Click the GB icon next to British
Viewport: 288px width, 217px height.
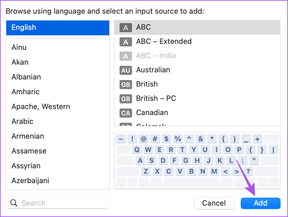pyautogui.click(x=126, y=85)
